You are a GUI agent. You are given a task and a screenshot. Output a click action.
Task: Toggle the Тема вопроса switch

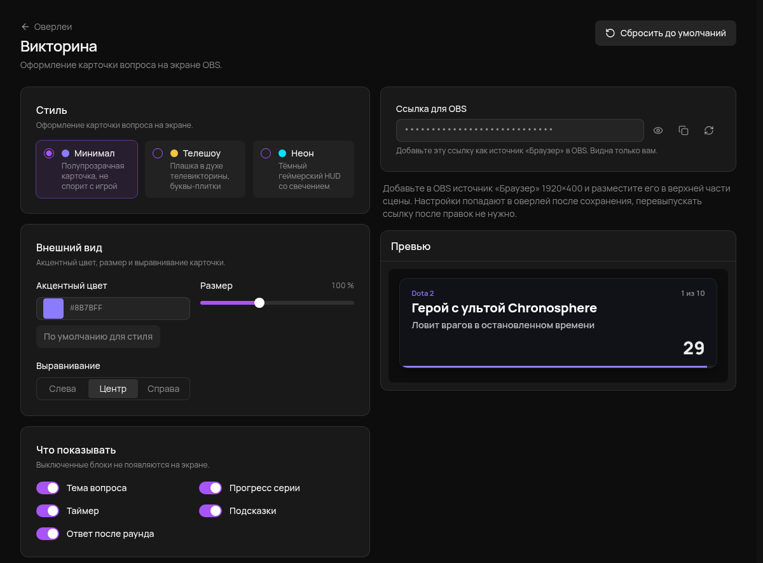click(48, 488)
